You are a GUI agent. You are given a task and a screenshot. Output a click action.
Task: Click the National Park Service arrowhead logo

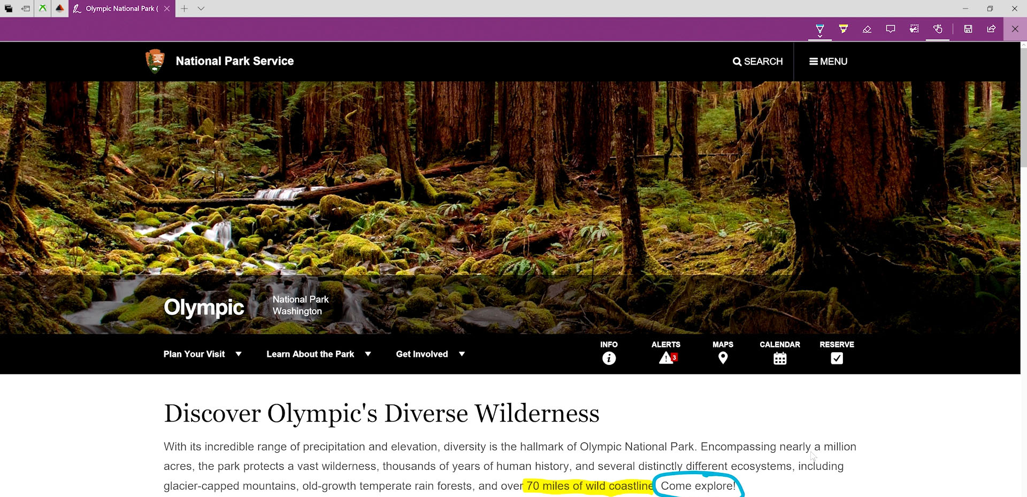click(155, 61)
